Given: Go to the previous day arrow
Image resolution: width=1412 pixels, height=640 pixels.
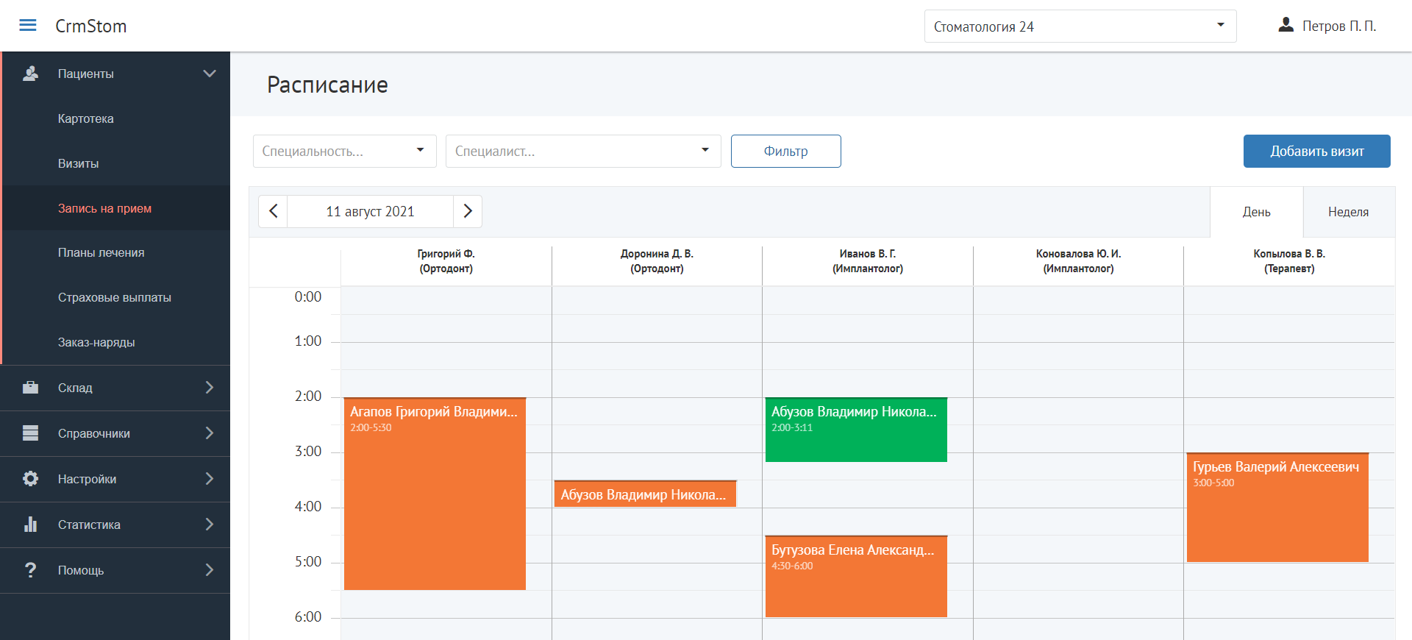Looking at the screenshot, I should coord(273,211).
